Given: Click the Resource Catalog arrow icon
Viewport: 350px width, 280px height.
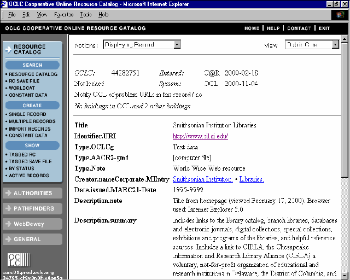Looking at the screenshot, I should click(8, 50).
